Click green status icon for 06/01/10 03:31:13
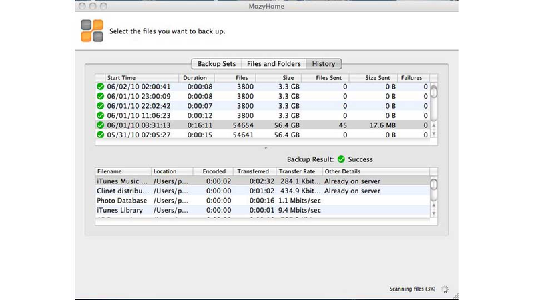The height and width of the screenshot is (300, 534). (x=101, y=125)
